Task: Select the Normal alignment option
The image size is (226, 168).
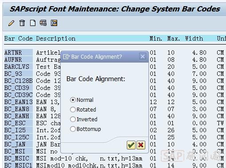Action: (82, 100)
